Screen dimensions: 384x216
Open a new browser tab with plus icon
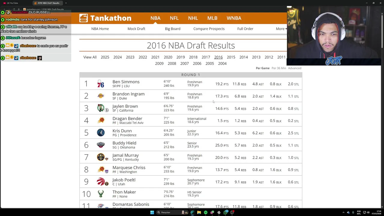click(66, 3)
